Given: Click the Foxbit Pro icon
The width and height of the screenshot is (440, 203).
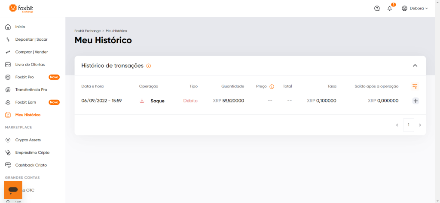Looking at the screenshot, I should pyautogui.click(x=8, y=77).
